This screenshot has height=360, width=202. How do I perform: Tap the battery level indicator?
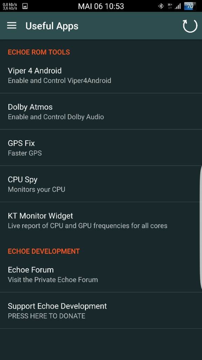[x=190, y=6]
